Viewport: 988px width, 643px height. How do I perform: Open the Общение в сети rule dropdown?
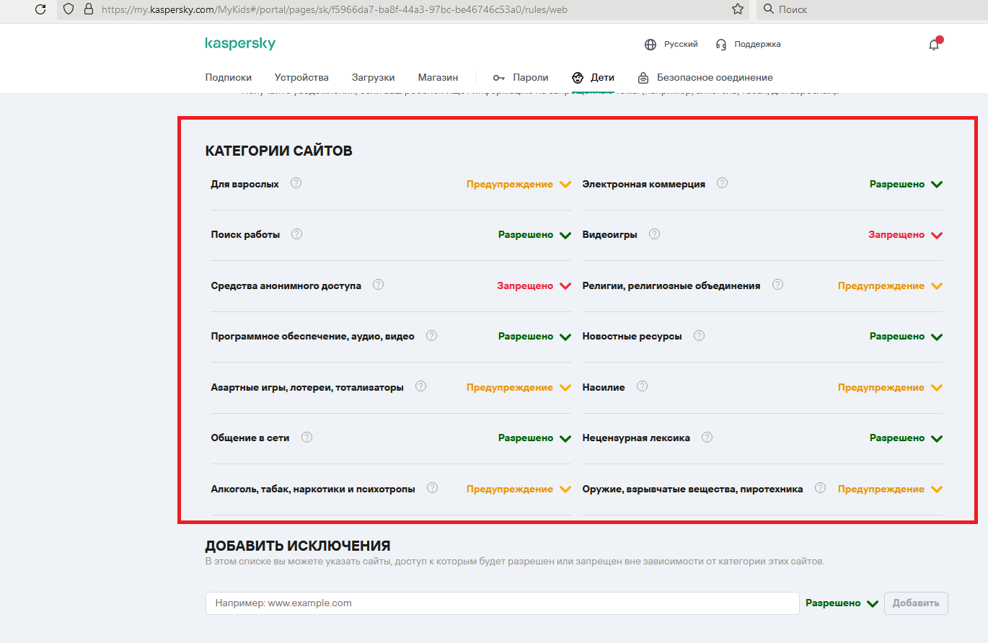click(535, 438)
